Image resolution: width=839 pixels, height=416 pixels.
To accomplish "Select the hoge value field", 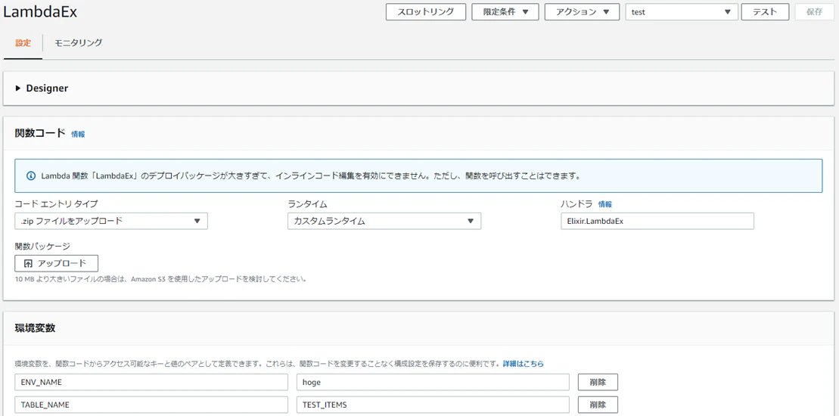I will pos(433,382).
